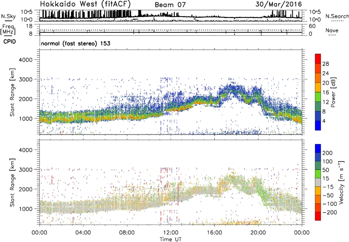Click the 'Nave' legend label
Image resolution: width=349 pixels, height=242 pixels.
click(332, 30)
